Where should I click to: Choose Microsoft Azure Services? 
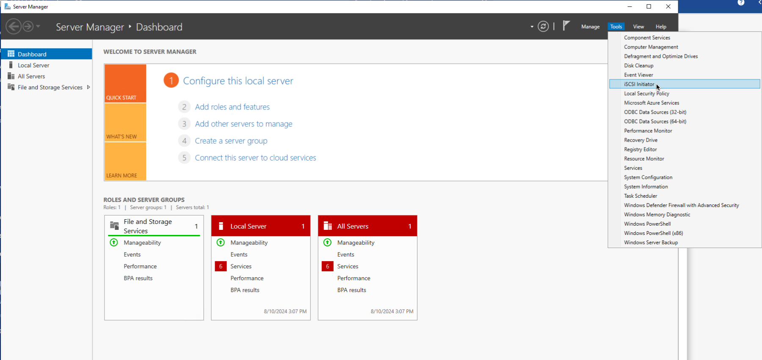click(685, 103)
